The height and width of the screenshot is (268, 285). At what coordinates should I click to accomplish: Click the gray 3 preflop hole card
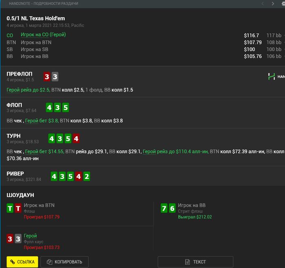[55, 76]
